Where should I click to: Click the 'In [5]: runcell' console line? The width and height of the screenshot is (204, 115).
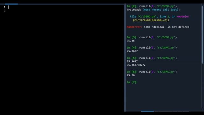pyautogui.click(x=152, y=58)
